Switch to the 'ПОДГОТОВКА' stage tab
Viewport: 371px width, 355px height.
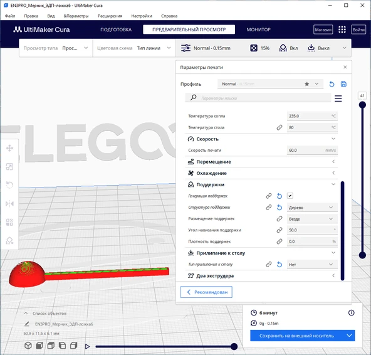click(x=116, y=29)
